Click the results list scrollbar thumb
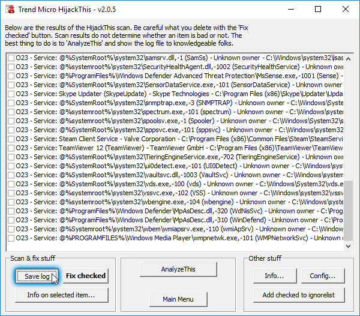 coord(348,211)
